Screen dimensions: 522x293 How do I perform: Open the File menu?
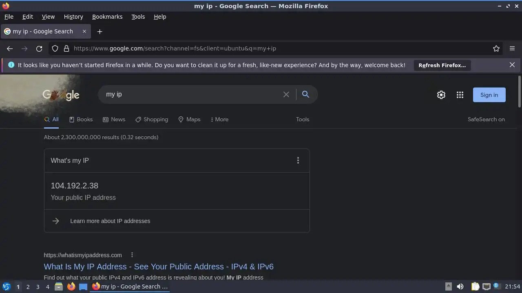9,17
